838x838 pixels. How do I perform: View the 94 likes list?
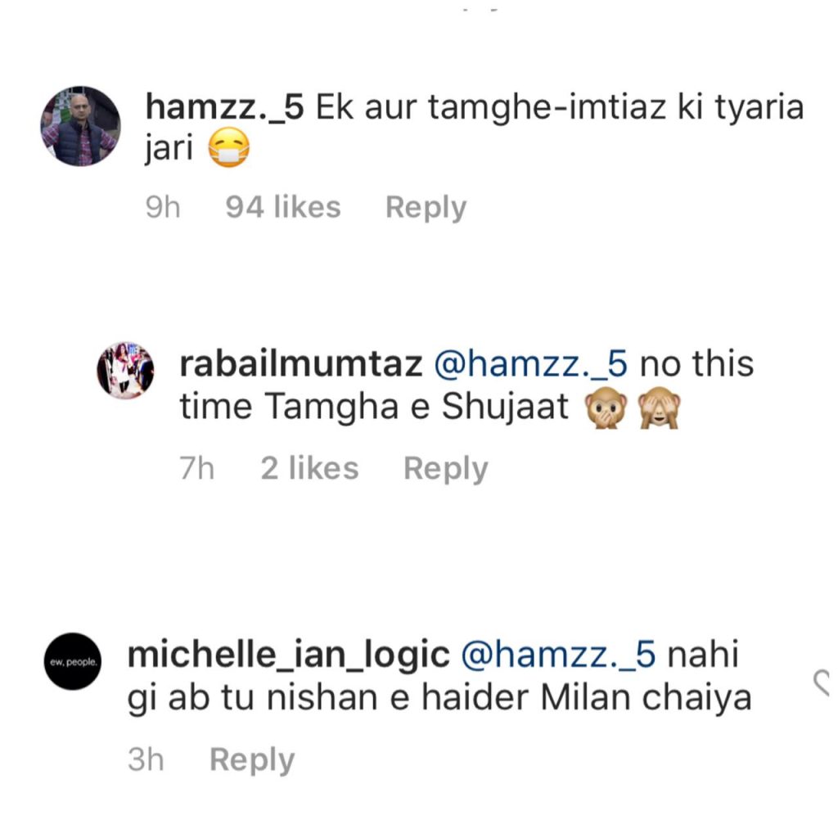[x=283, y=207]
